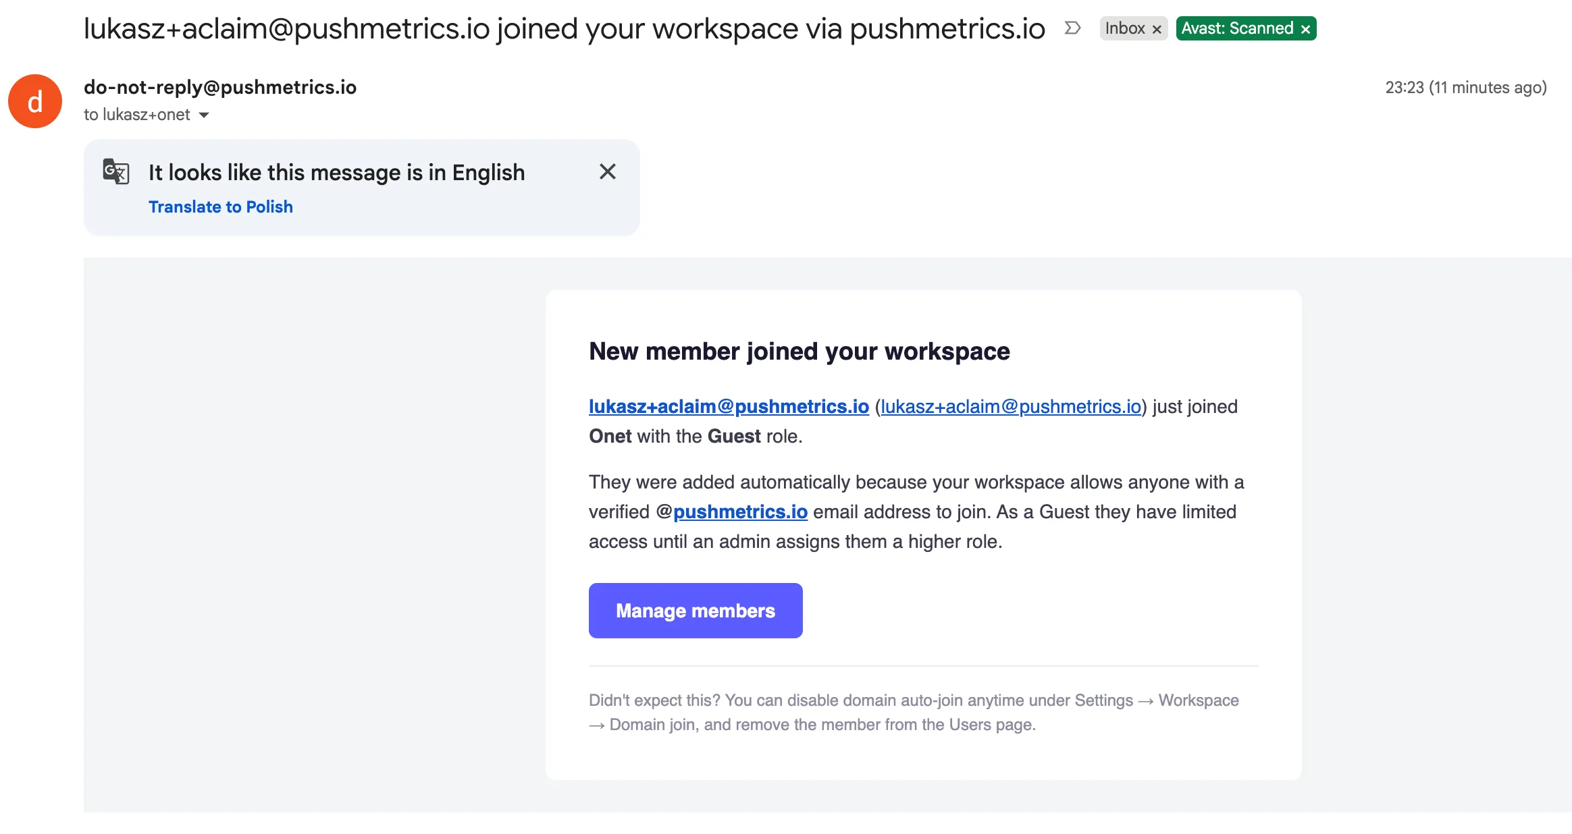Click 'to lukasz+onet' recipient text
This screenshot has width=1572, height=834.
coord(136,115)
